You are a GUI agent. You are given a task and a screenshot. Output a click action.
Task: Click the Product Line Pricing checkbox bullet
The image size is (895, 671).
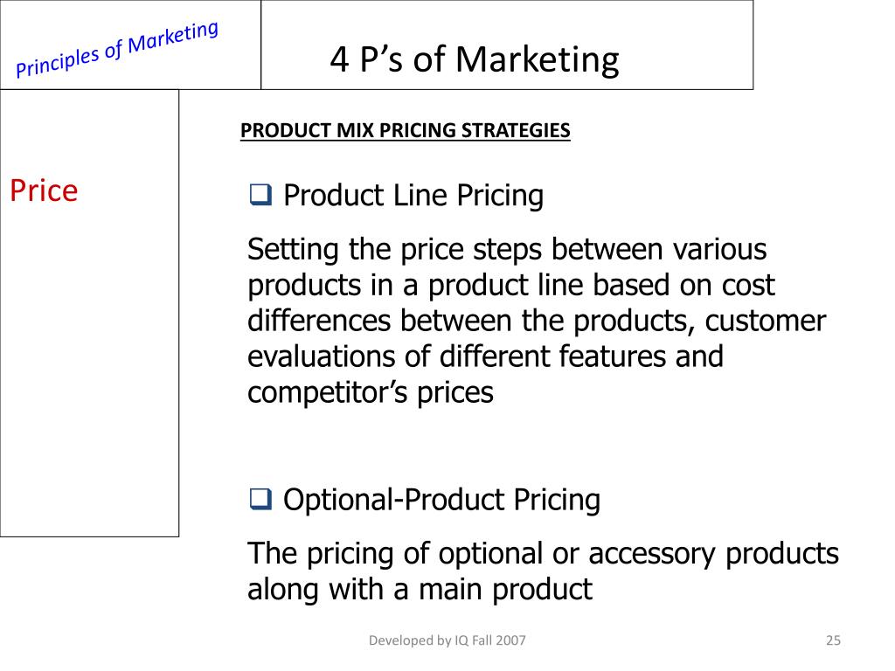point(260,195)
